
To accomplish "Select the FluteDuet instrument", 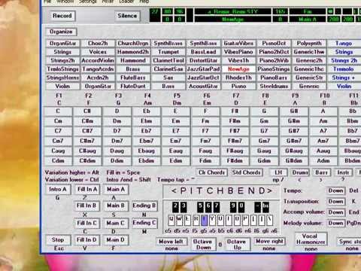I will pos(133,86).
